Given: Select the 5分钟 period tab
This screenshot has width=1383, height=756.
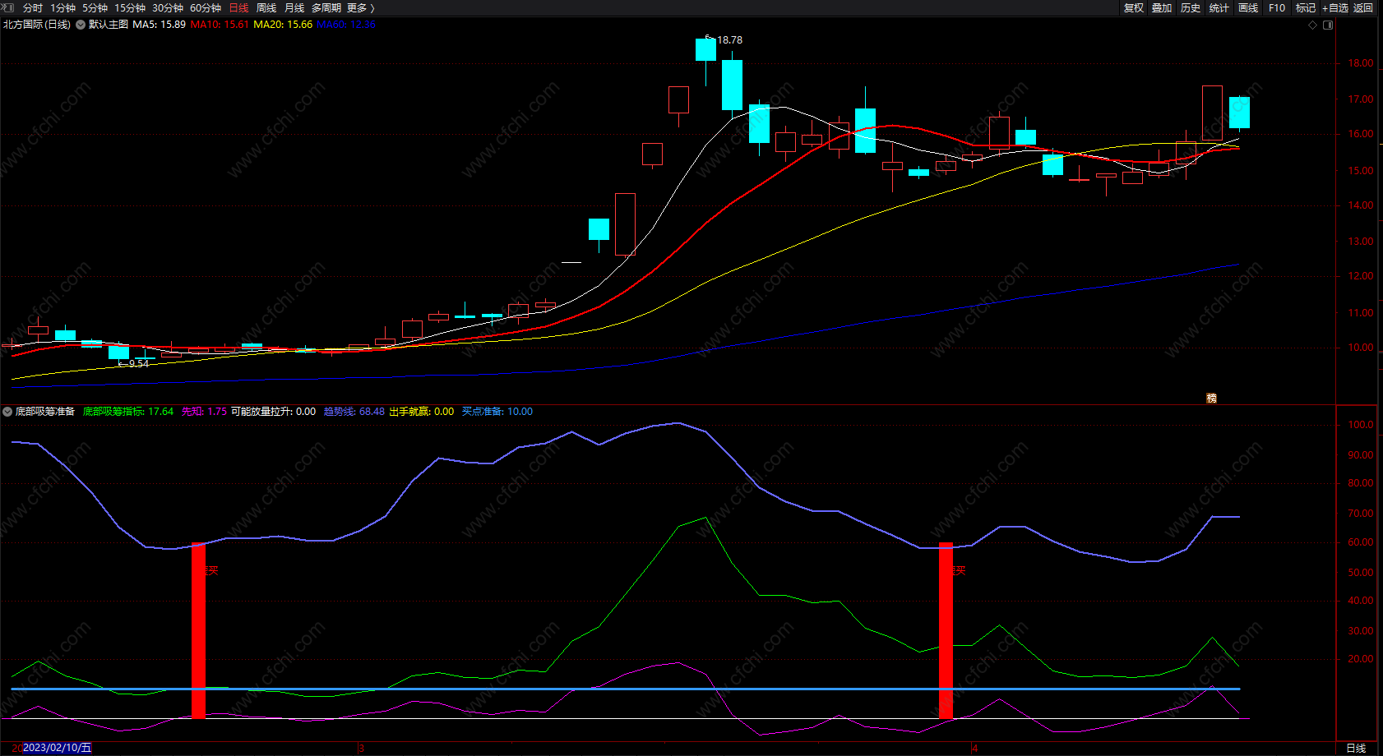Looking at the screenshot, I should pos(95,7).
